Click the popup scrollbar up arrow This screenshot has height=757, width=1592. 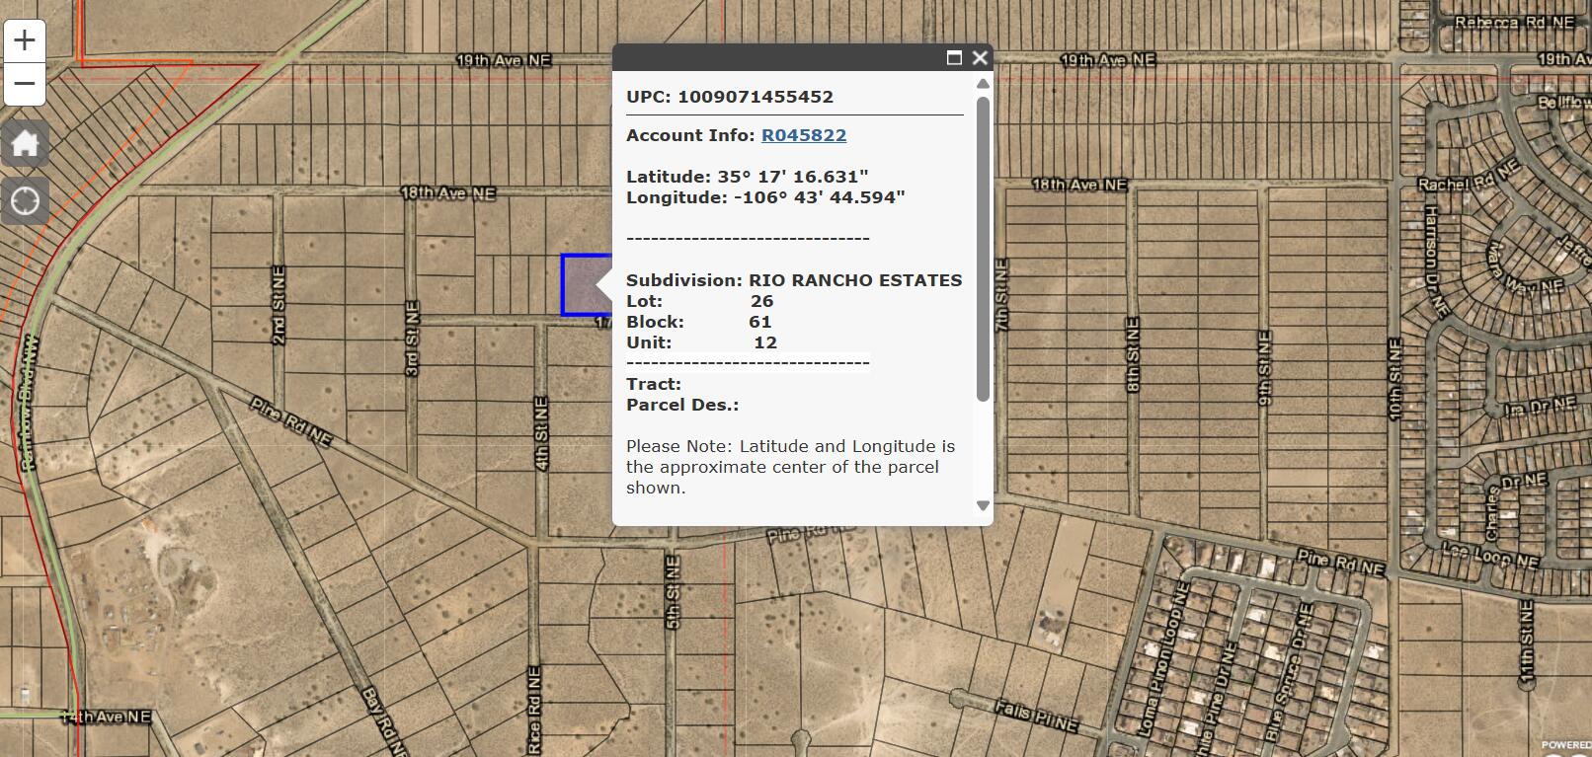point(983,84)
